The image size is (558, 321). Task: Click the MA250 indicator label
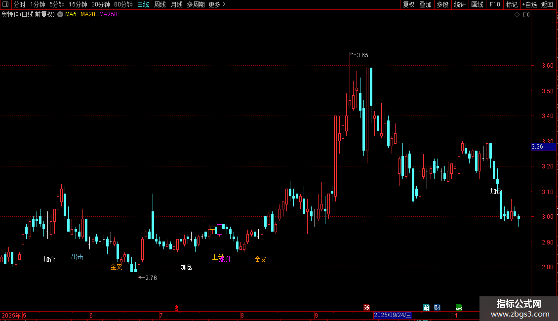[109, 14]
